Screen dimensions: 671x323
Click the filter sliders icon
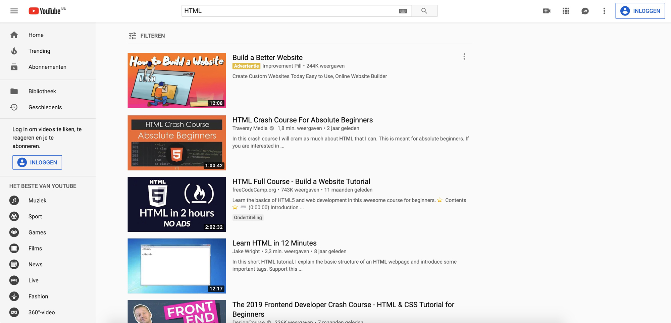click(133, 36)
